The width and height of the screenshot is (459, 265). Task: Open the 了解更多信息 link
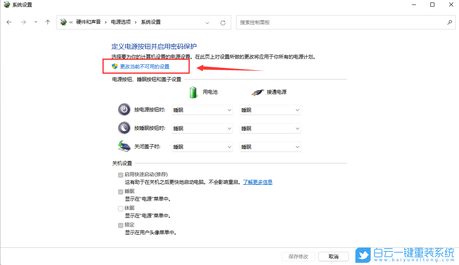[258, 182]
